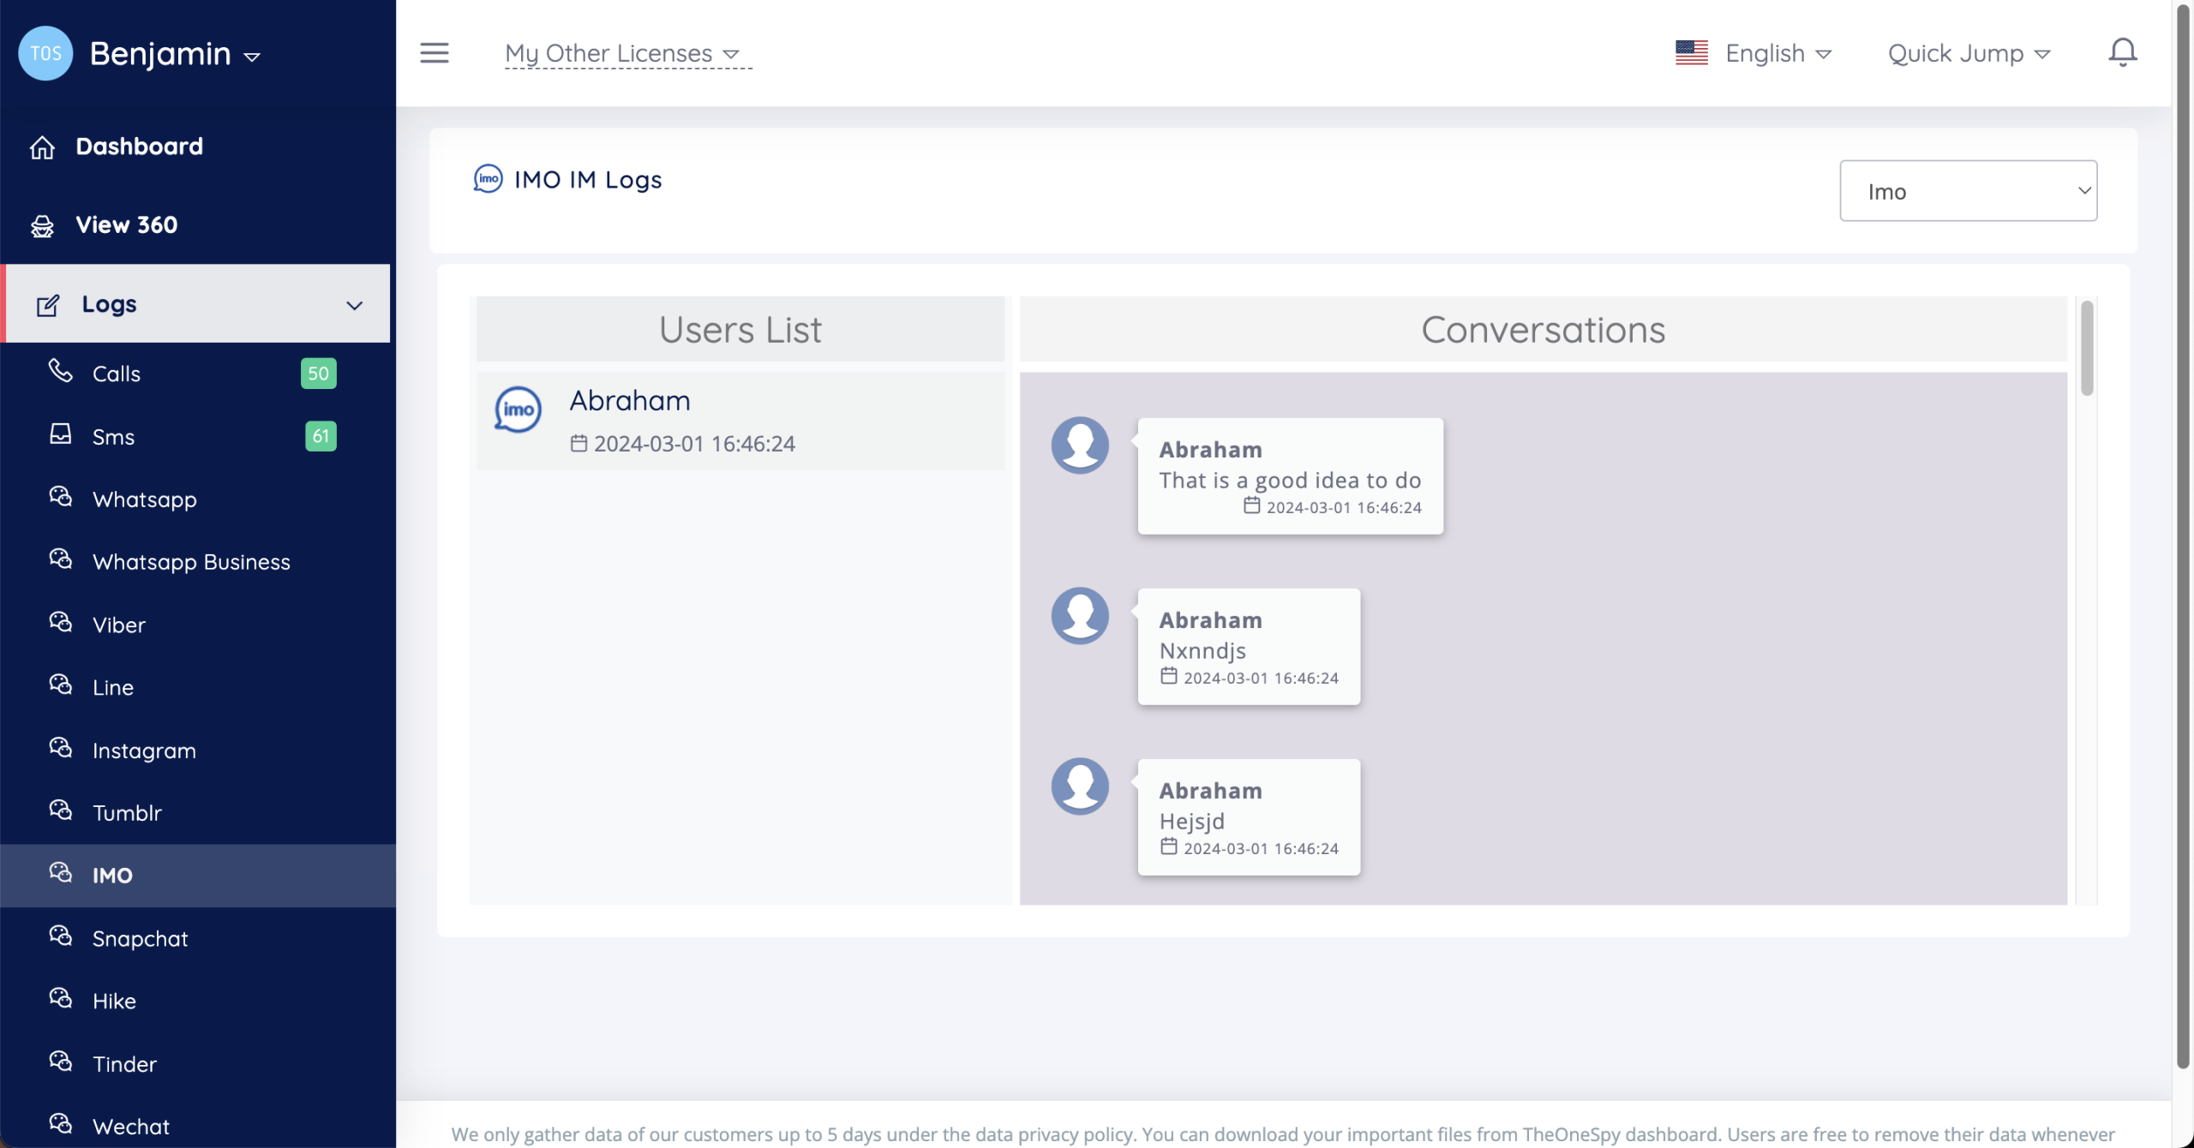Click the View 360 spy icon
The width and height of the screenshot is (2194, 1148).
point(42,225)
